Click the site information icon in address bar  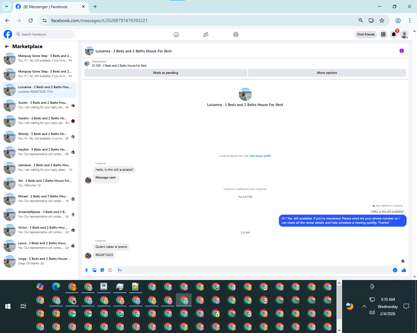point(45,20)
